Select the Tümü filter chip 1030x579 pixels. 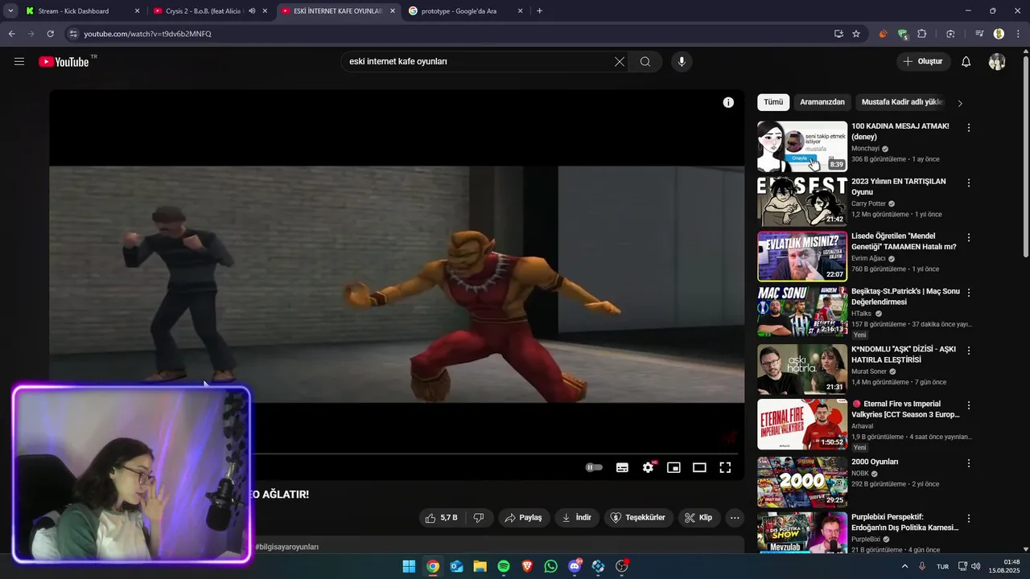click(x=773, y=102)
